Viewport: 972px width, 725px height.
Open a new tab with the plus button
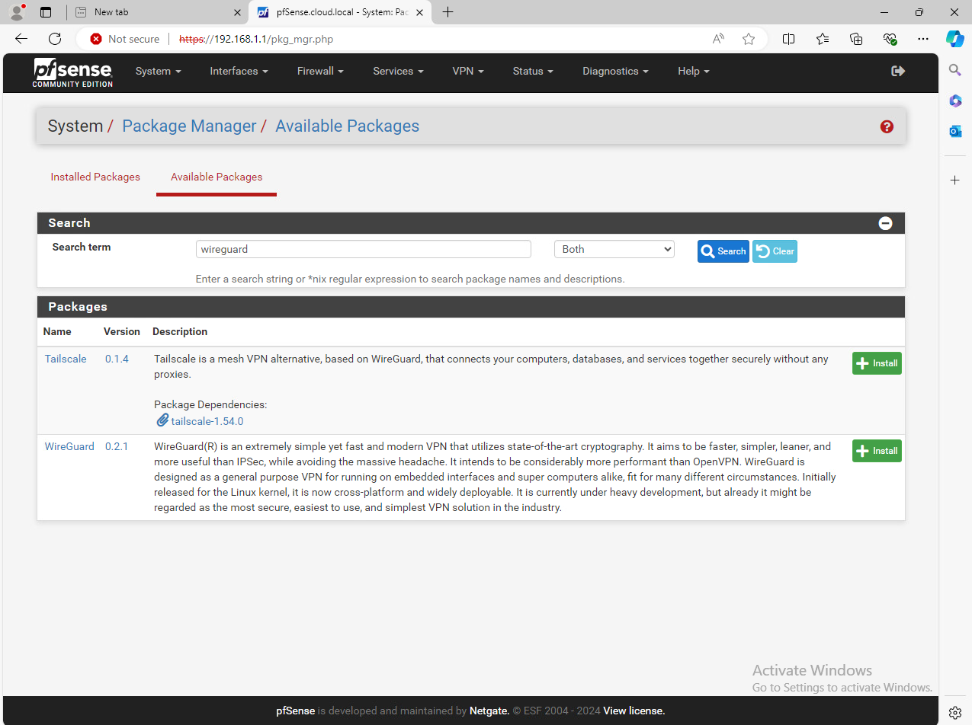(448, 12)
